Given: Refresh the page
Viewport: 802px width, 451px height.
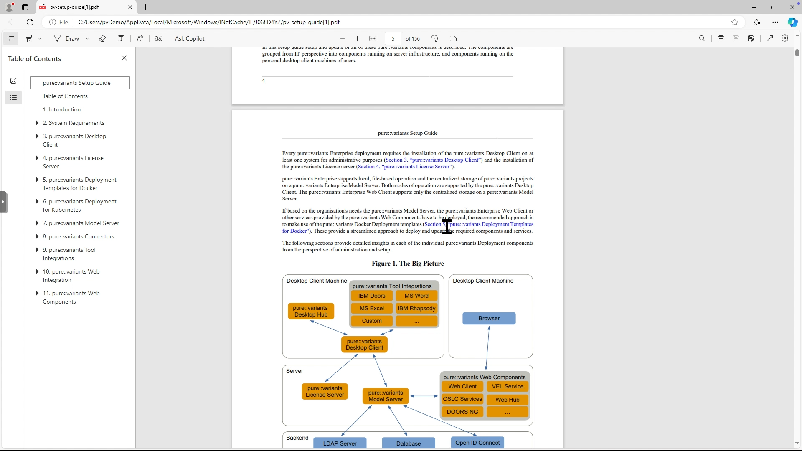Looking at the screenshot, I should click(30, 22).
